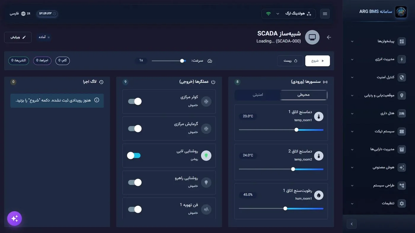Expand the هتل داری menu chevron
Screen dimensions: 415x233
point(352,114)
